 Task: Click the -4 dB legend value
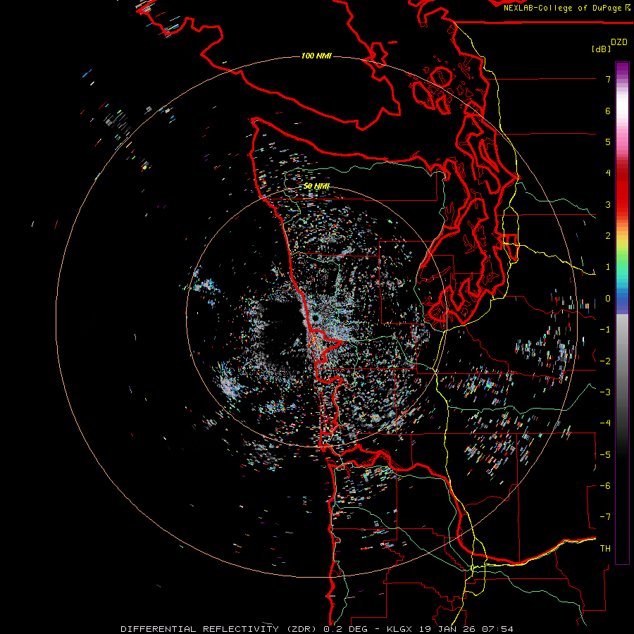coord(605,423)
